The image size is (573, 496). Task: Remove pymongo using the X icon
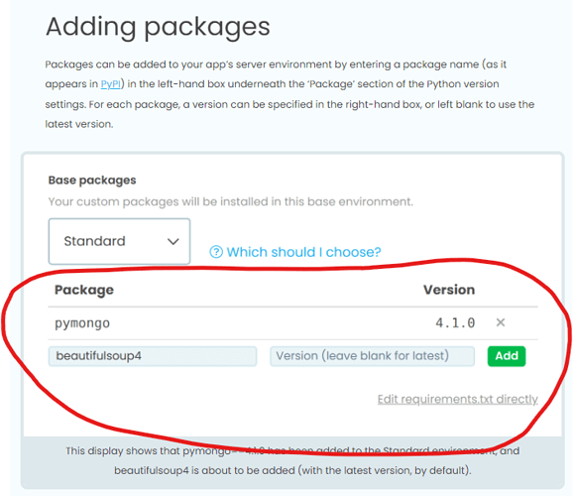pyautogui.click(x=501, y=322)
